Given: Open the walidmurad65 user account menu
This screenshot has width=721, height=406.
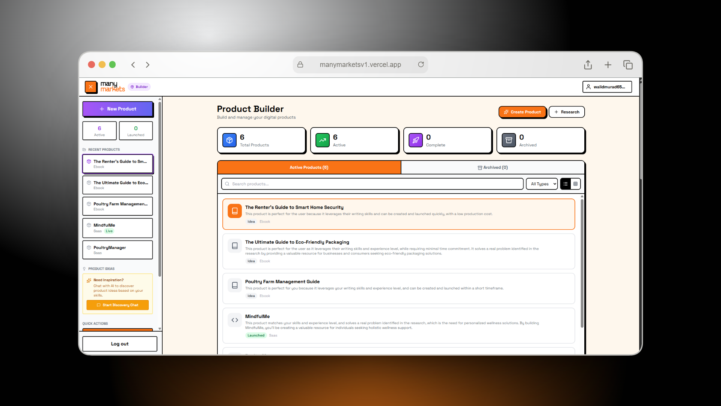Looking at the screenshot, I should (607, 87).
